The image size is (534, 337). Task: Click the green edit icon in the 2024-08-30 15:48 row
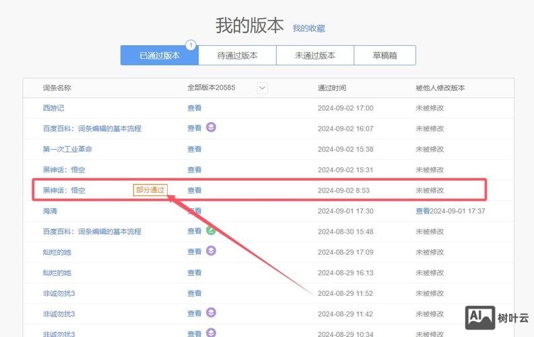coord(211,231)
